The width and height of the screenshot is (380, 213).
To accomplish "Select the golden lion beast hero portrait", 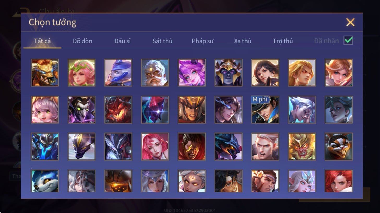I will 45,73.
